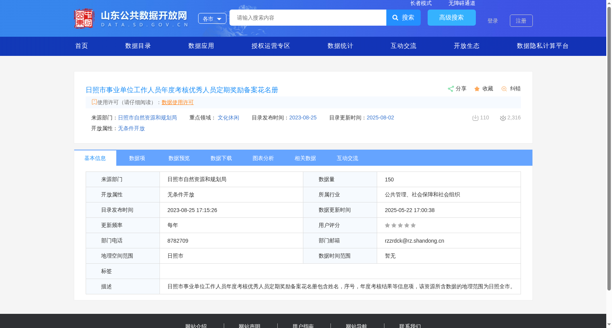Click the 纠错 report error text
The image size is (612, 328).
tap(515, 88)
